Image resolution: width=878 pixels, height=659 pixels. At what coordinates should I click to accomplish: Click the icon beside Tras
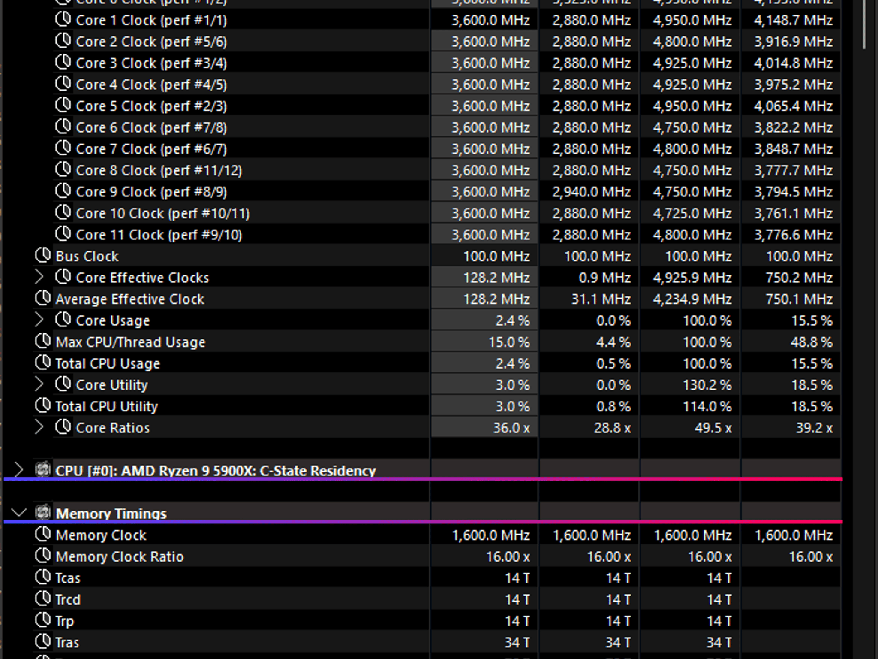[x=43, y=641]
